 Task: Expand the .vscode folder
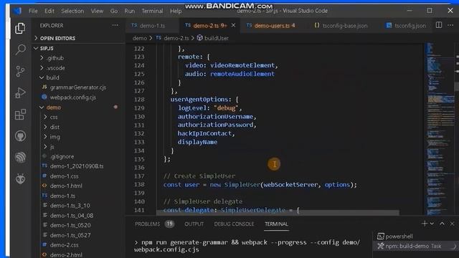[x=56, y=68]
